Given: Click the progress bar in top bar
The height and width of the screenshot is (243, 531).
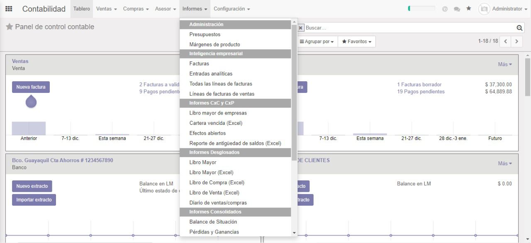Looking at the screenshot, I should point(421,8).
